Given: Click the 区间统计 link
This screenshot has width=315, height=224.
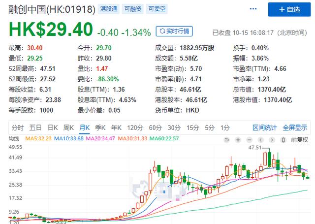Looking at the screenshot, I should click(265, 128).
